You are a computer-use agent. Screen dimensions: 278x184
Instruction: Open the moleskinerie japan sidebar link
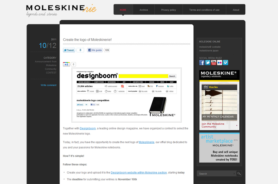tap(209, 51)
